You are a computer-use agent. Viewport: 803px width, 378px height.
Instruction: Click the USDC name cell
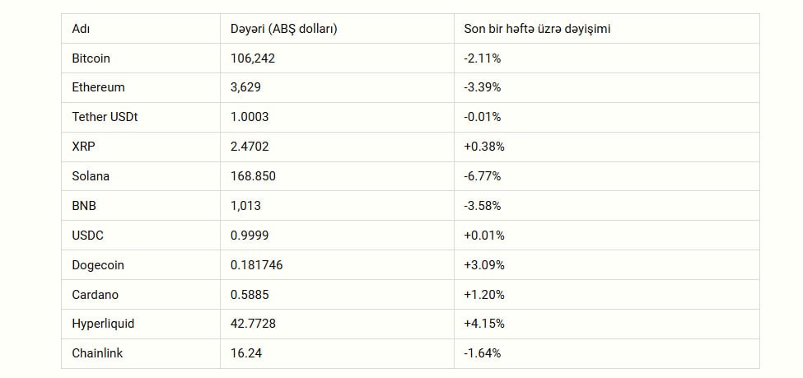(88, 236)
